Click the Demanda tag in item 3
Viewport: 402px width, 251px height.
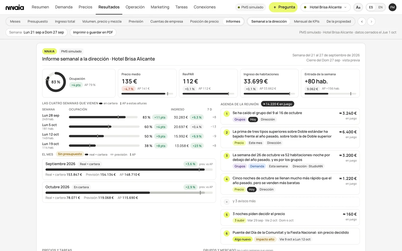click(x=257, y=166)
